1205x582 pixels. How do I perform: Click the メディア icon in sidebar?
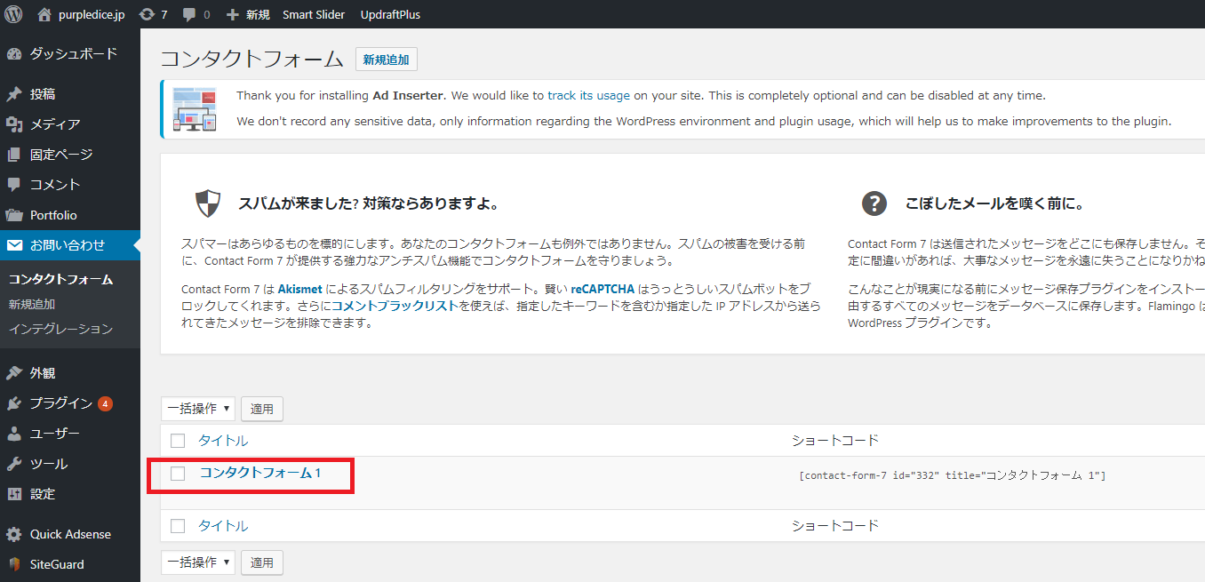(x=14, y=124)
